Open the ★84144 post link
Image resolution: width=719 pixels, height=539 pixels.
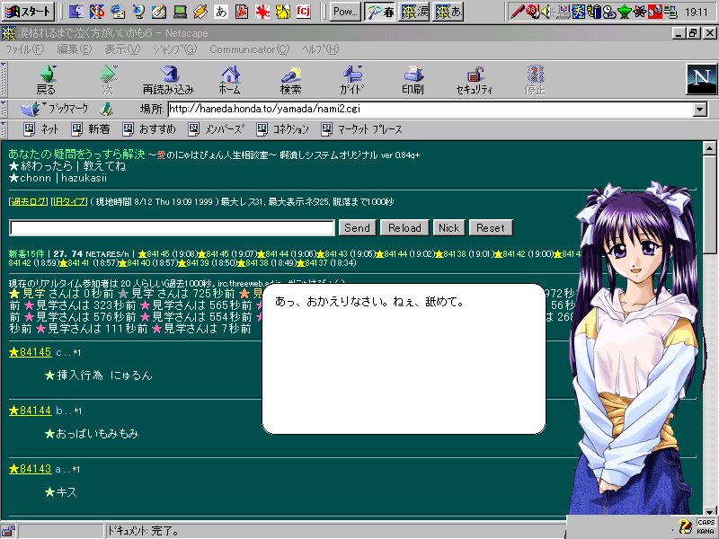point(31,411)
